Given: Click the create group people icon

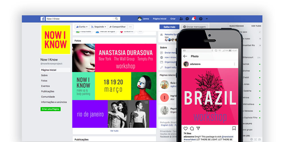Looking at the screenshot, I should point(260,139).
